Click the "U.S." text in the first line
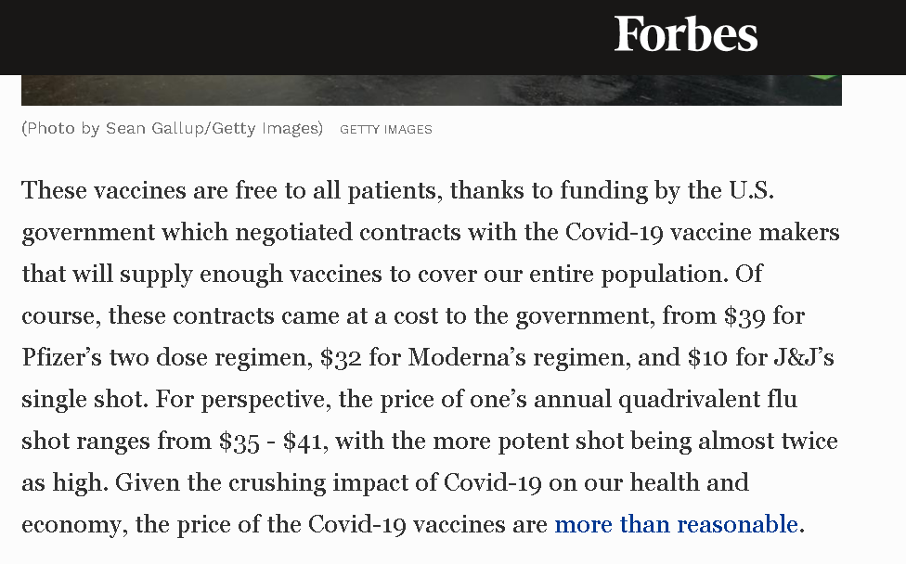This screenshot has width=906, height=564. tap(751, 190)
